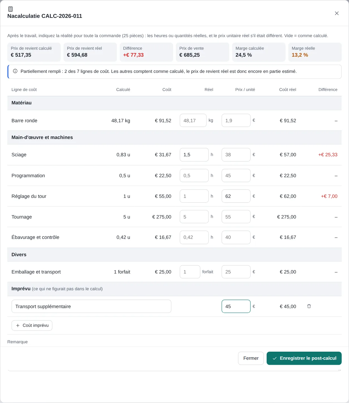Click the Marge réelle summary card
349x403 pixels.
(315, 52)
